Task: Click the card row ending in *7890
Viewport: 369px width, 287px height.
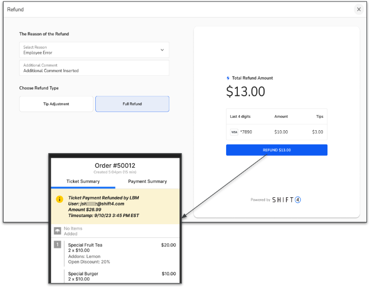Action: pos(276,132)
